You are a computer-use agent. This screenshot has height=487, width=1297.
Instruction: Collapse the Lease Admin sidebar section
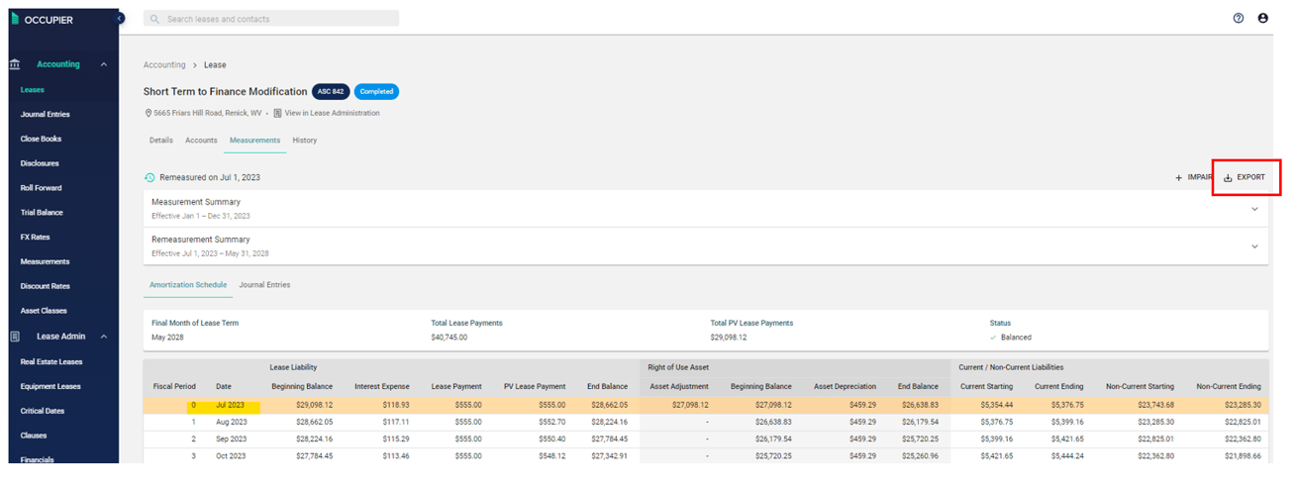click(x=104, y=337)
